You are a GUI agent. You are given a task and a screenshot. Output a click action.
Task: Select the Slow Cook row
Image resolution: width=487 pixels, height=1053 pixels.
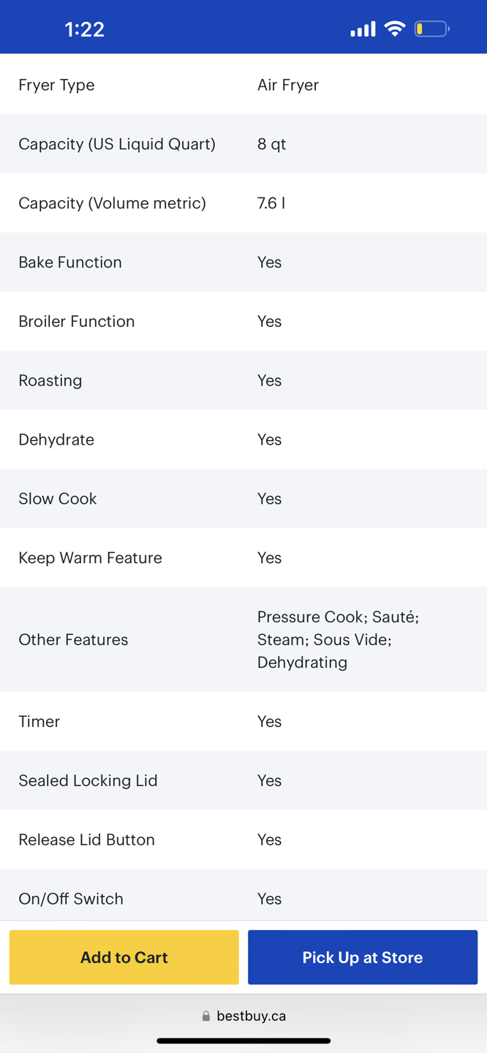[x=243, y=499]
